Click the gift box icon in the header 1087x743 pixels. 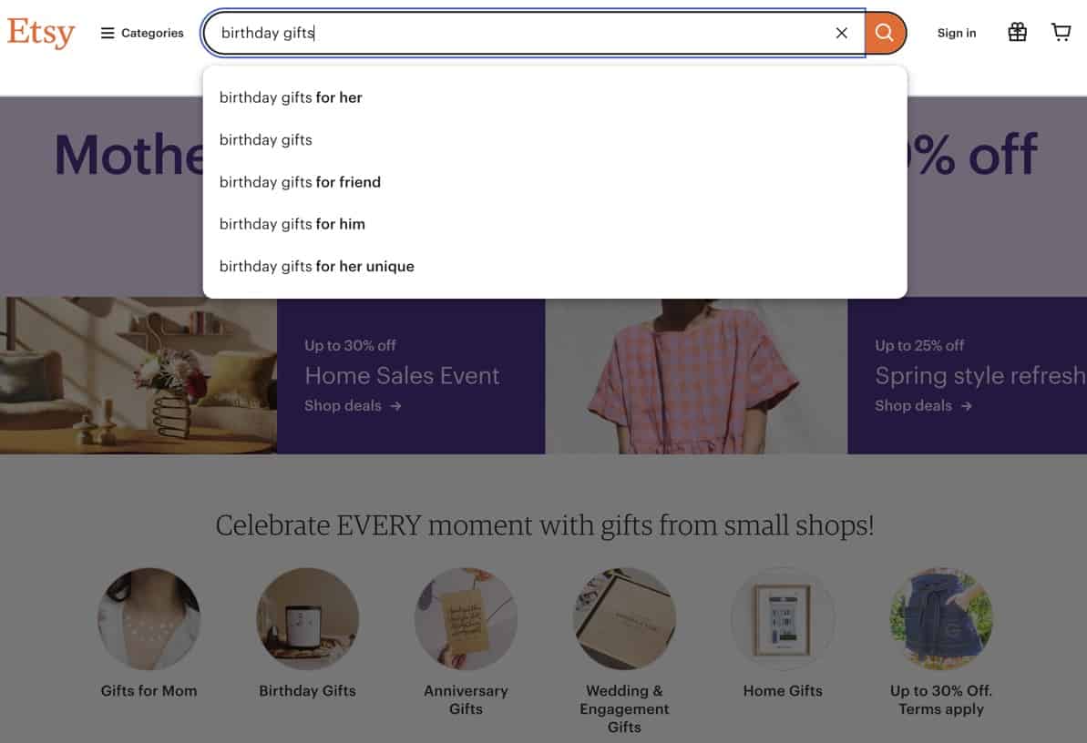pos(1017,32)
